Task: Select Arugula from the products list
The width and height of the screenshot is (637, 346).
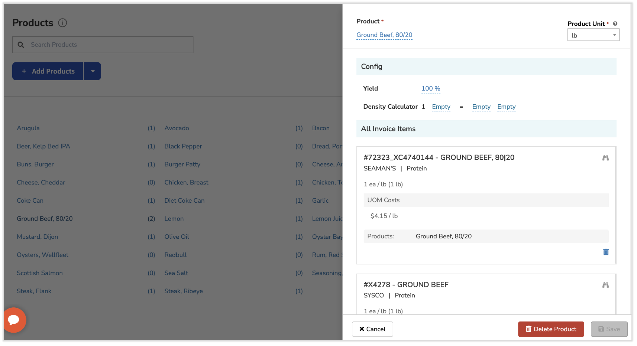Action: [x=28, y=128]
